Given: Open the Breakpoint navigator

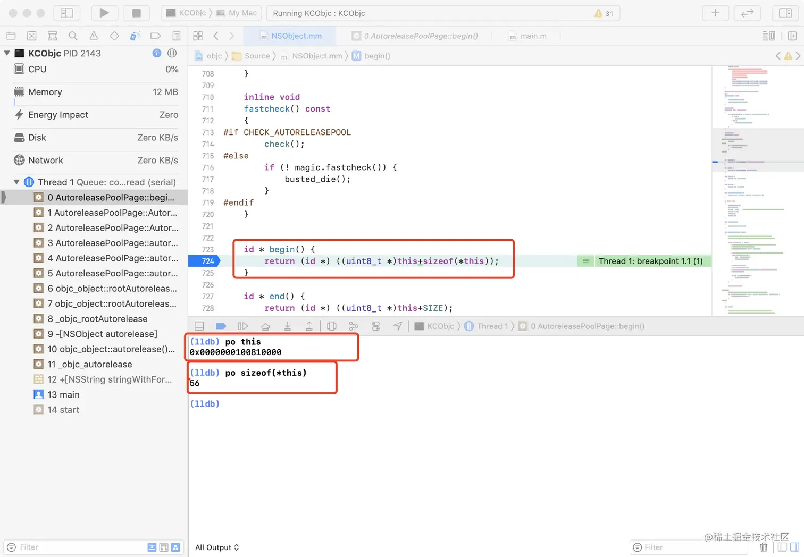Looking at the screenshot, I should point(156,36).
